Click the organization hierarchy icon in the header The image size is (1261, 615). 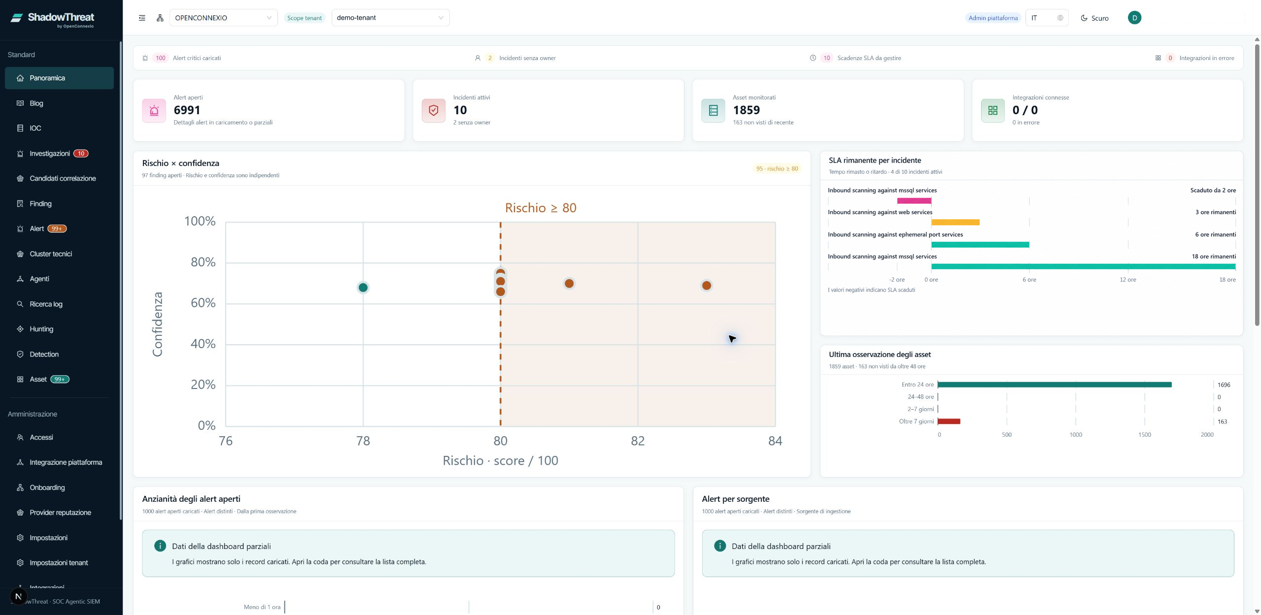coord(160,18)
